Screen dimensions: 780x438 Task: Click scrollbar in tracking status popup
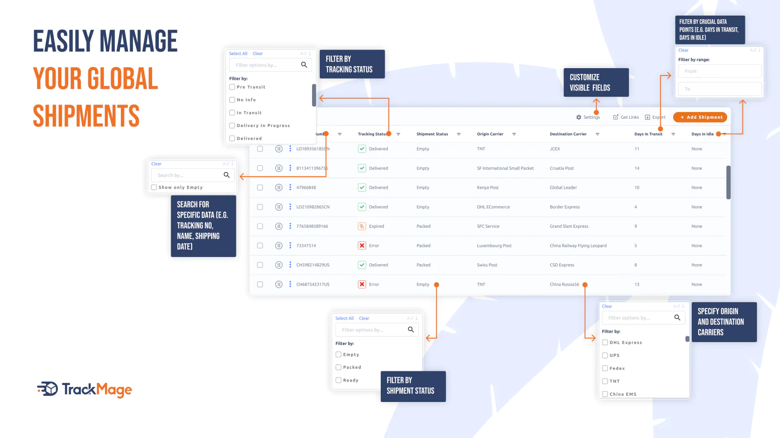point(314,95)
